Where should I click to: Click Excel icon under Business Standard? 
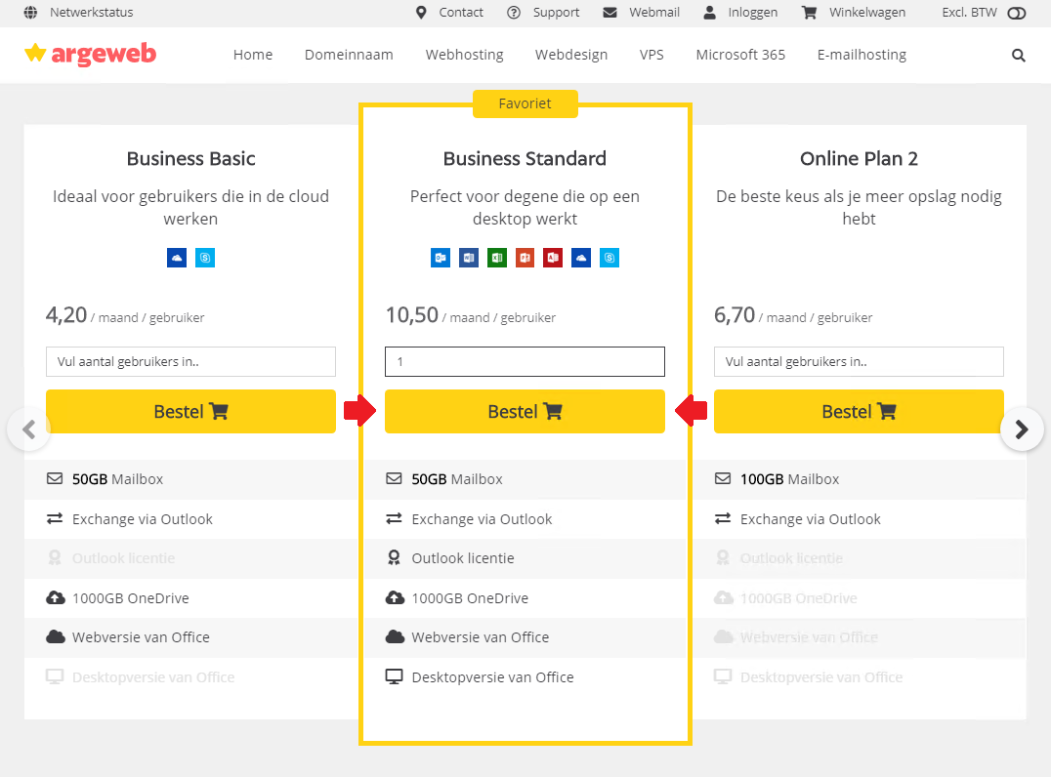496,258
